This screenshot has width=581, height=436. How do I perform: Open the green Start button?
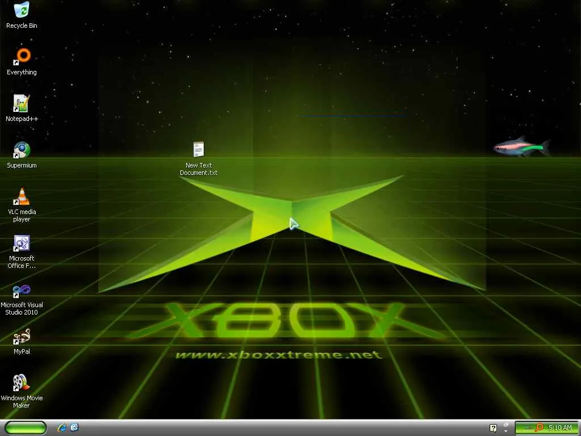coord(26,427)
